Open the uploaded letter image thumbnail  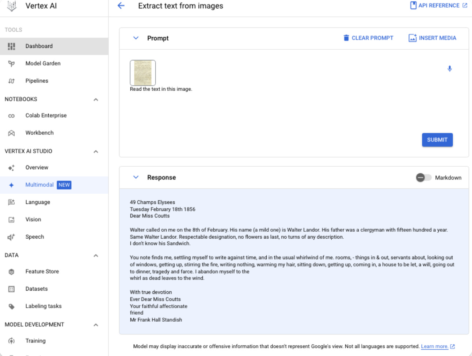[143, 73]
